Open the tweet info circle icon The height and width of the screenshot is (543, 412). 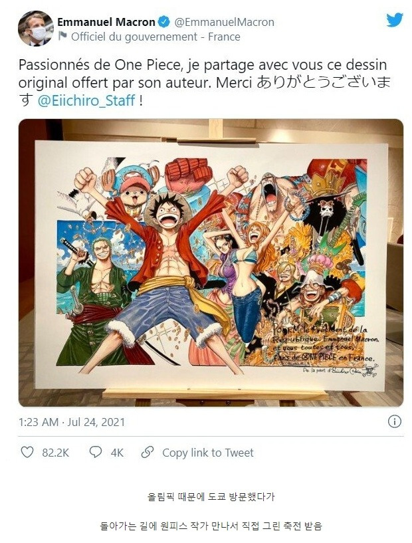[x=394, y=422]
